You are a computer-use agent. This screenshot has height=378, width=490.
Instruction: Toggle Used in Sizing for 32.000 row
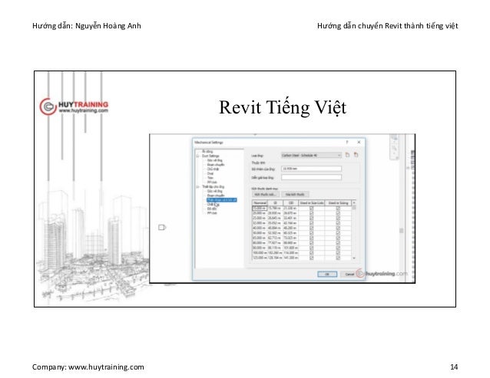pos(338,223)
